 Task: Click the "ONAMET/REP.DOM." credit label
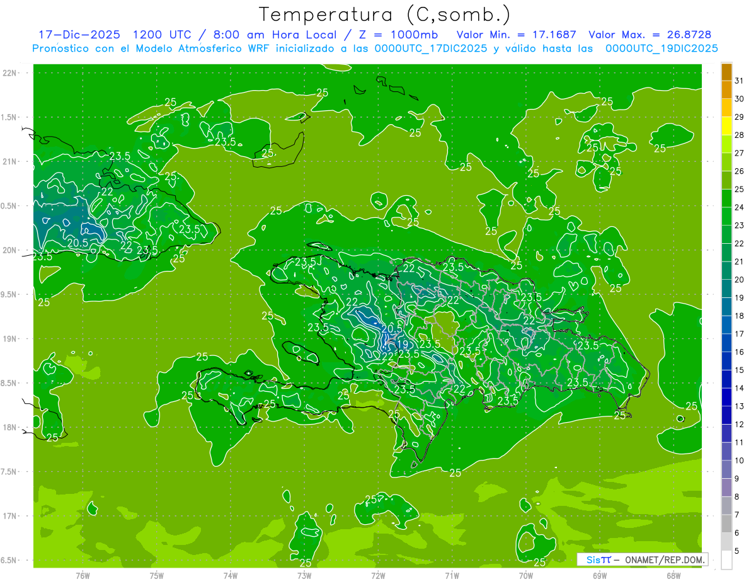coord(665,559)
